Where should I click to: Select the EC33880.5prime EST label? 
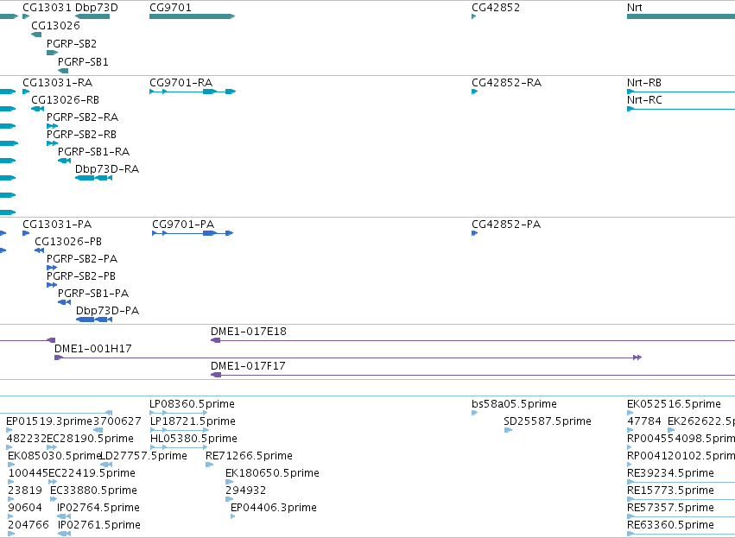pyautogui.click(x=94, y=491)
